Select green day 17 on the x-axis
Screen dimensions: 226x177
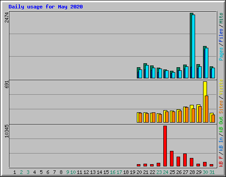tap(119, 172)
